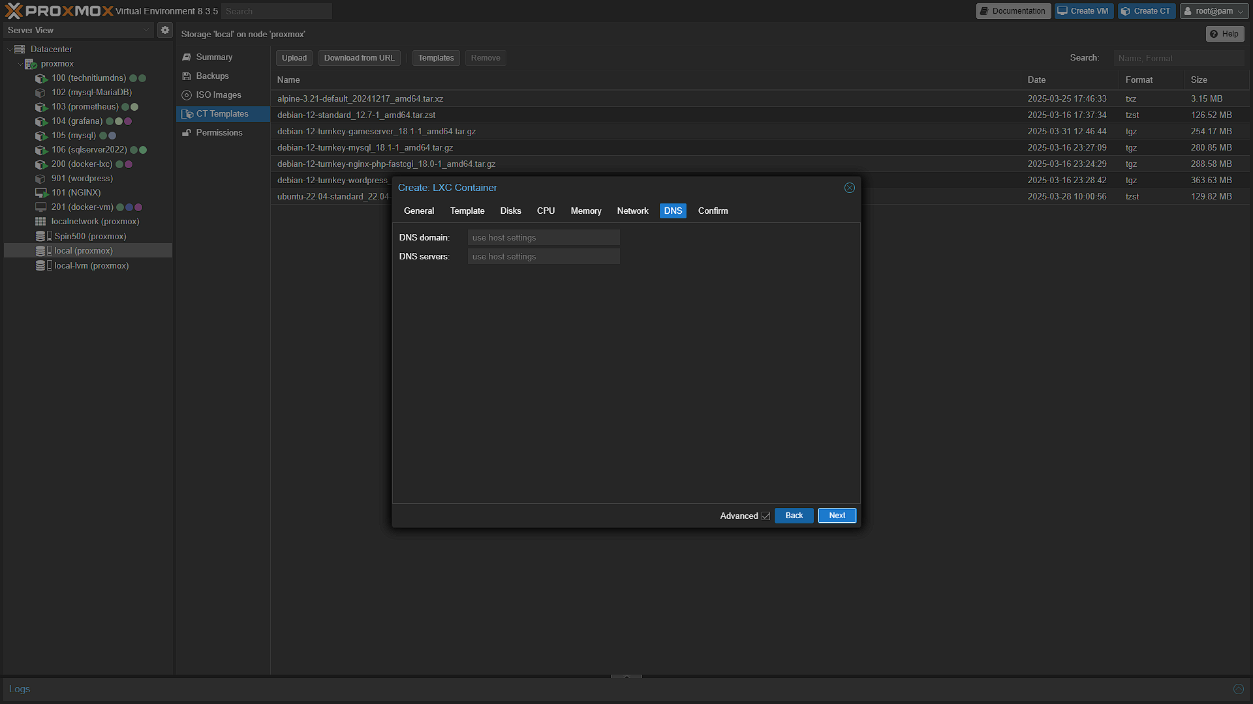
Task: Click container icon for 200 (docker-lxc)
Action: (41, 164)
